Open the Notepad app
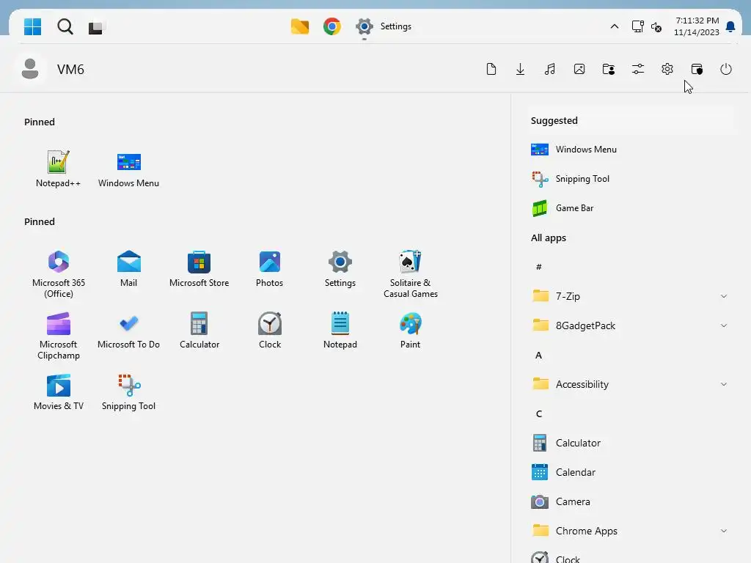 pos(340,331)
